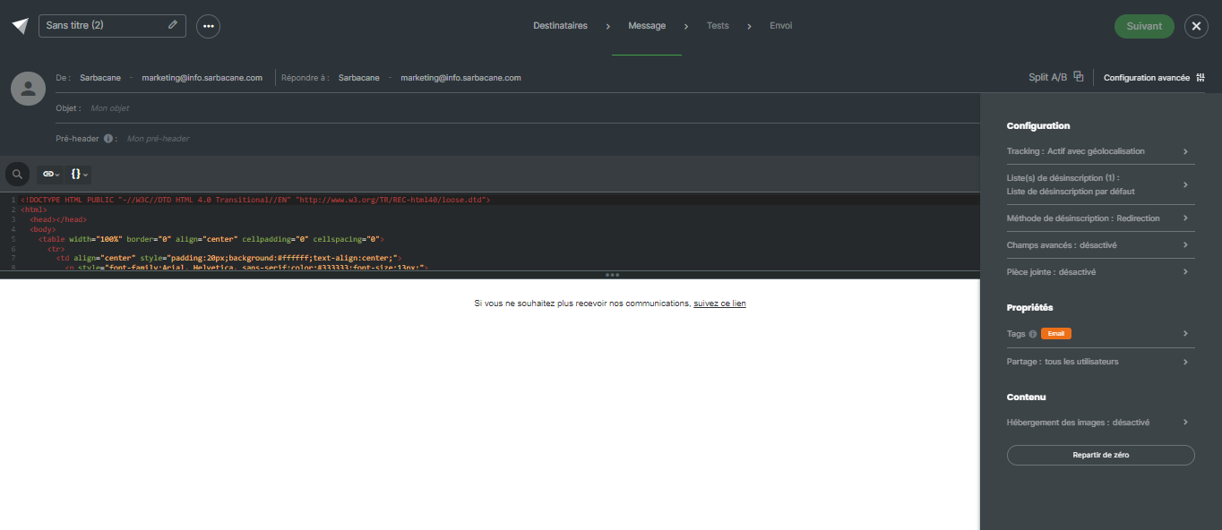Click the Split A/B icon

1079,76
